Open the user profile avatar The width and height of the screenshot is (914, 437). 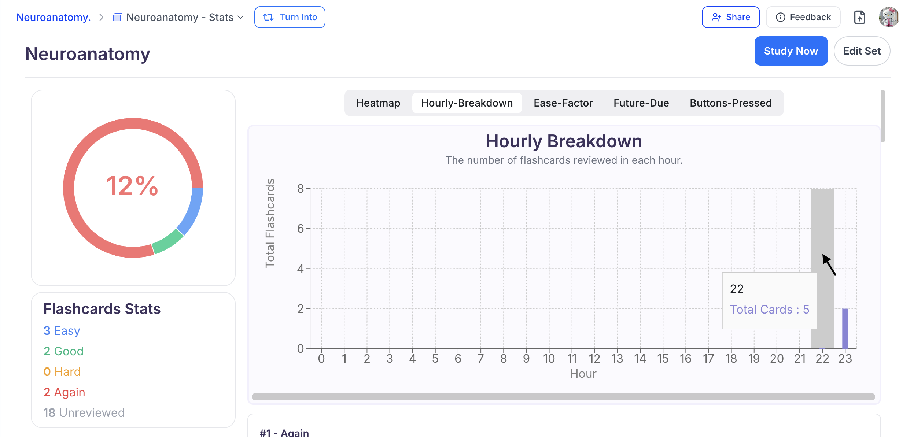point(889,17)
